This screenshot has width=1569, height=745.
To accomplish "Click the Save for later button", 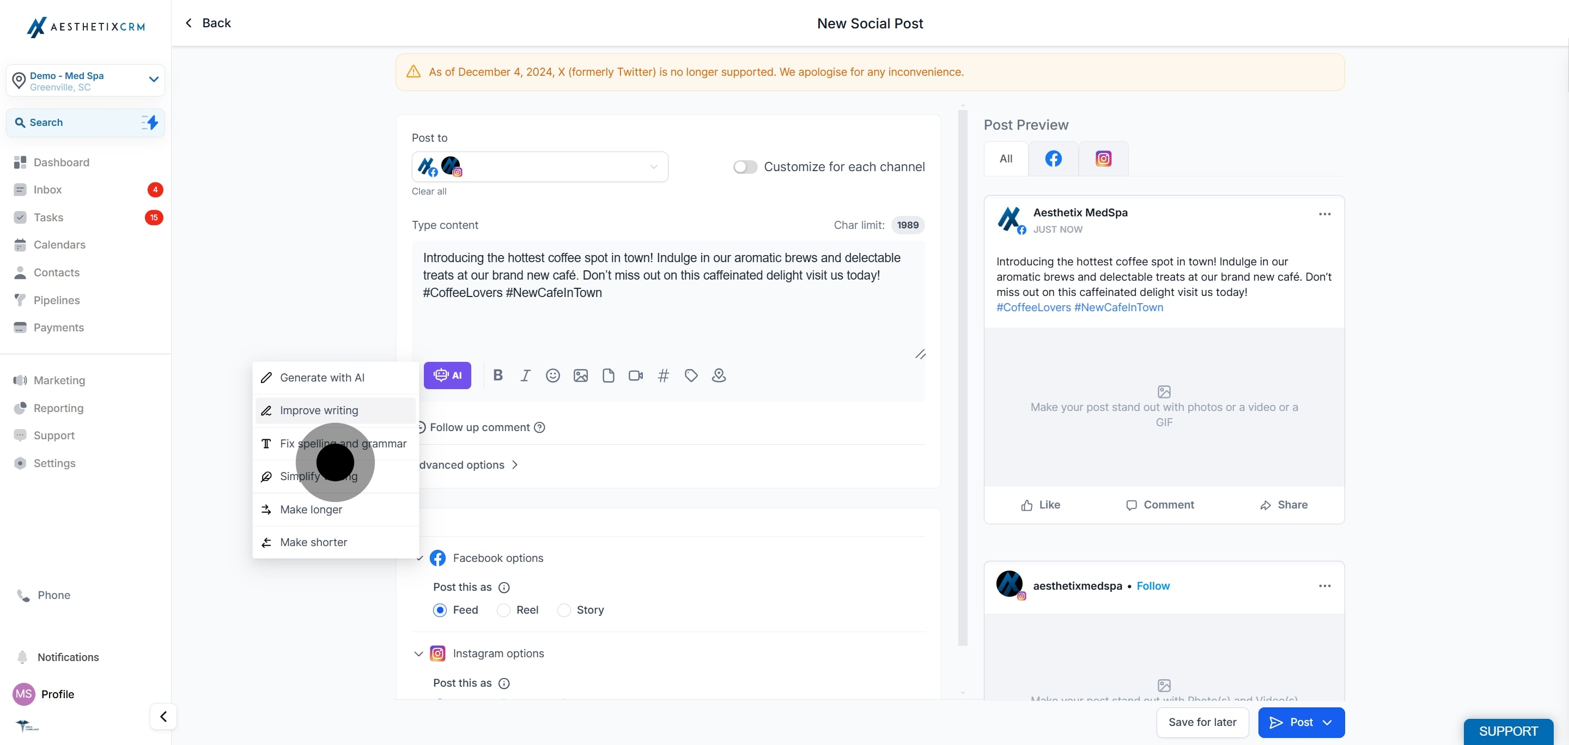I will [1202, 722].
